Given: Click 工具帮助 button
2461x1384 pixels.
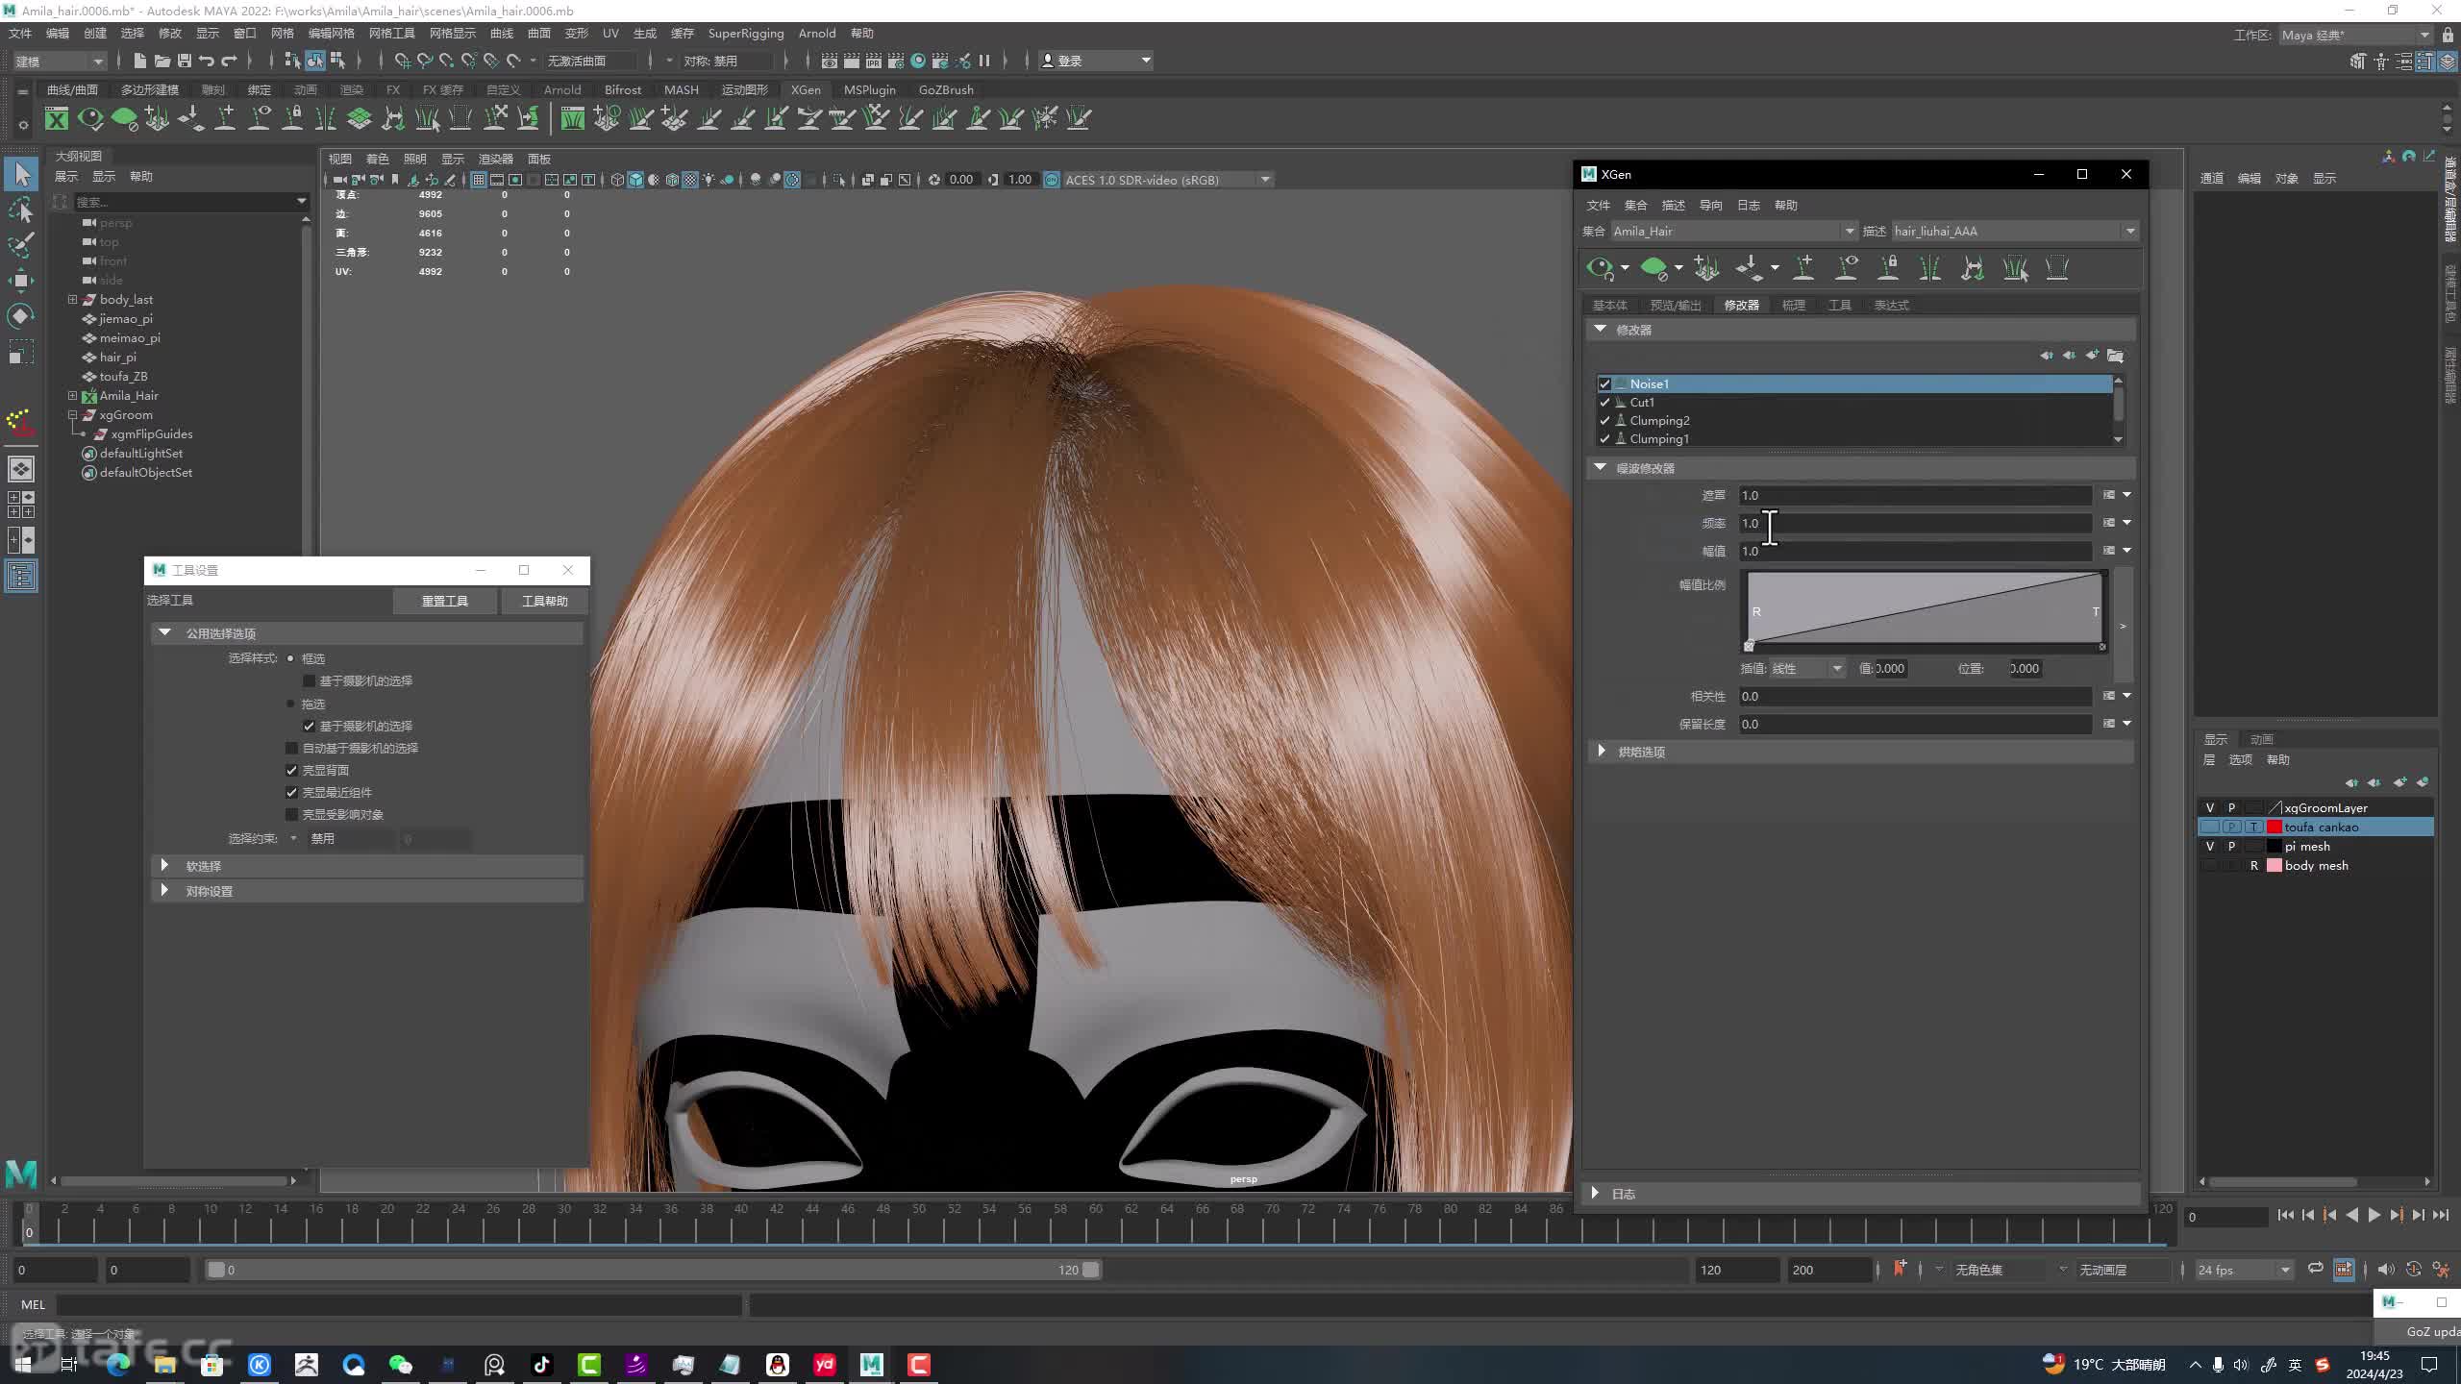Looking at the screenshot, I should pos(545,601).
